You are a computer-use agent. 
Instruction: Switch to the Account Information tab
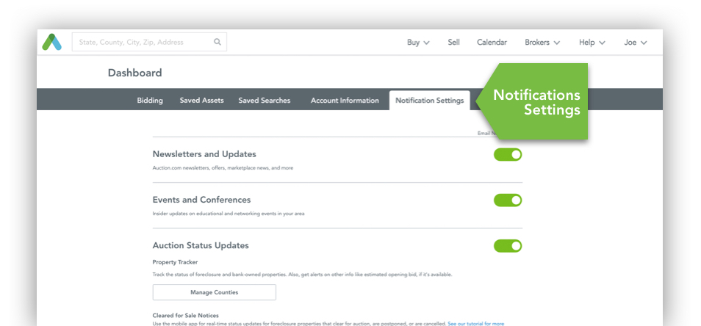345,101
